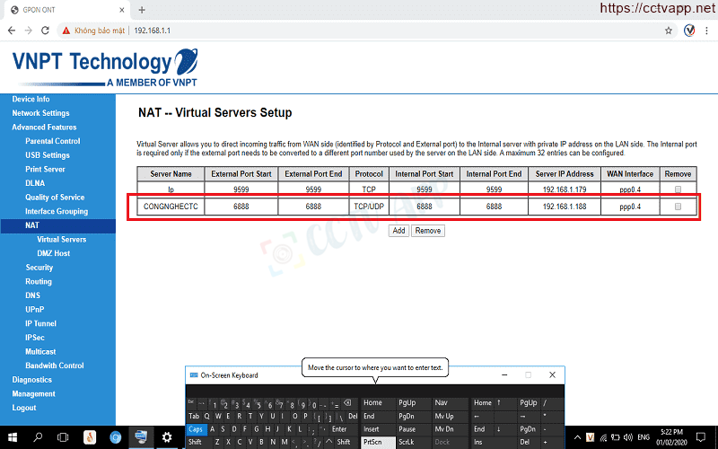Viewport: 718px width, 449px height.
Task: Open a new browser tab
Action: [x=142, y=9]
